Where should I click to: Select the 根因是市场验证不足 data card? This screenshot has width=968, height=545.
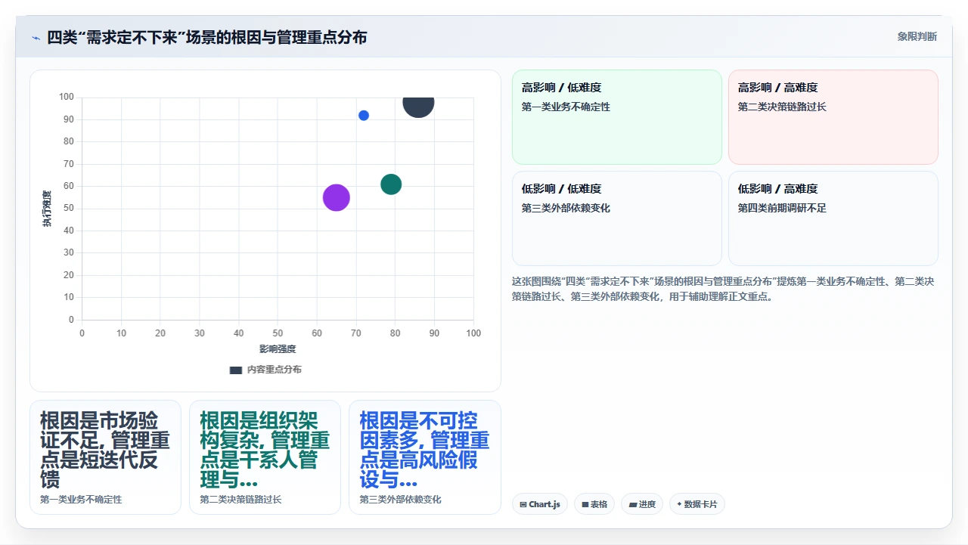tap(105, 457)
